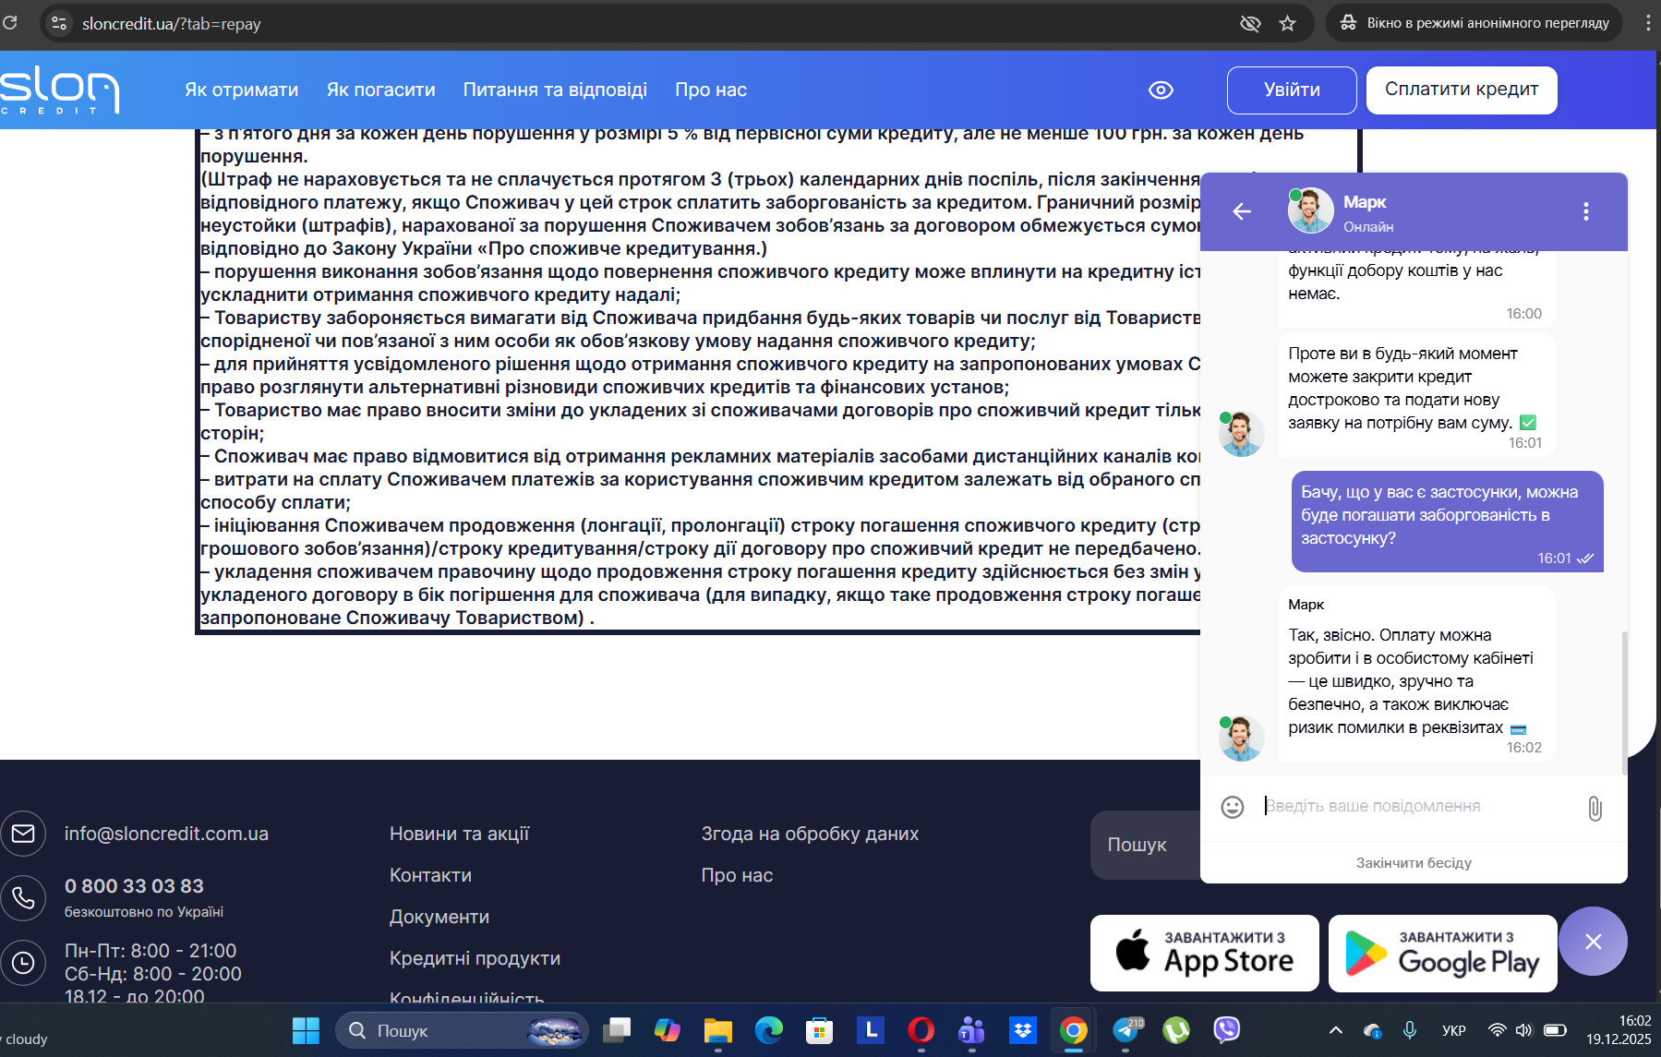Click the Windows taskbar search box

(462, 1030)
